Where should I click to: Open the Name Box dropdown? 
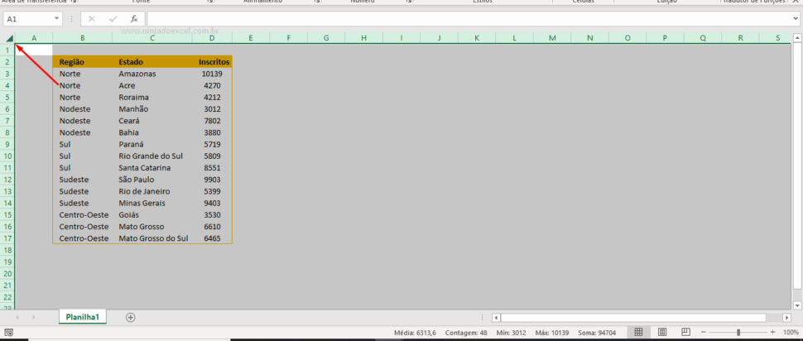[57, 19]
